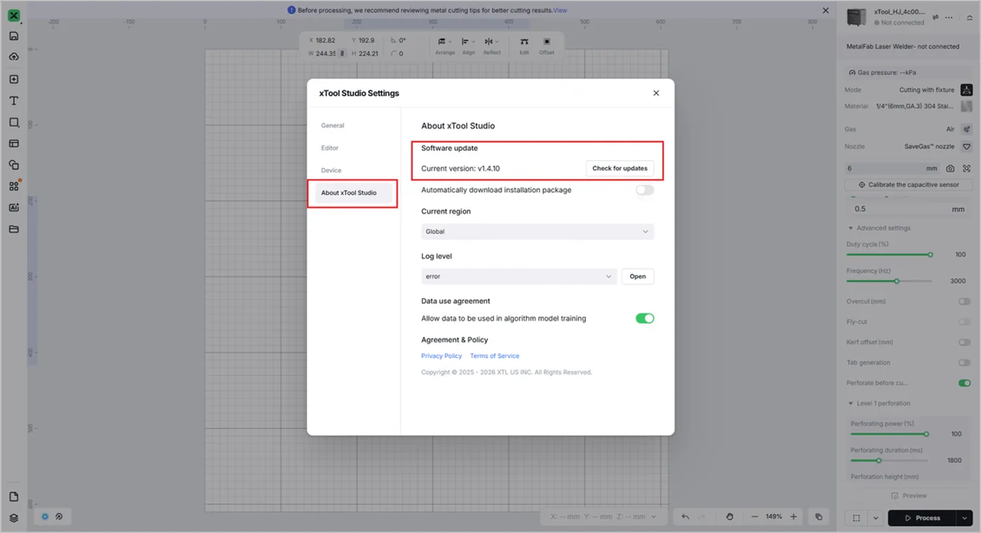Click the Check for updates button
This screenshot has height=533, width=981.
coord(620,168)
